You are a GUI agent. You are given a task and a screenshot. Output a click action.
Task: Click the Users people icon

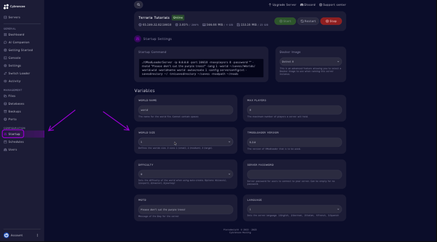point(5,150)
